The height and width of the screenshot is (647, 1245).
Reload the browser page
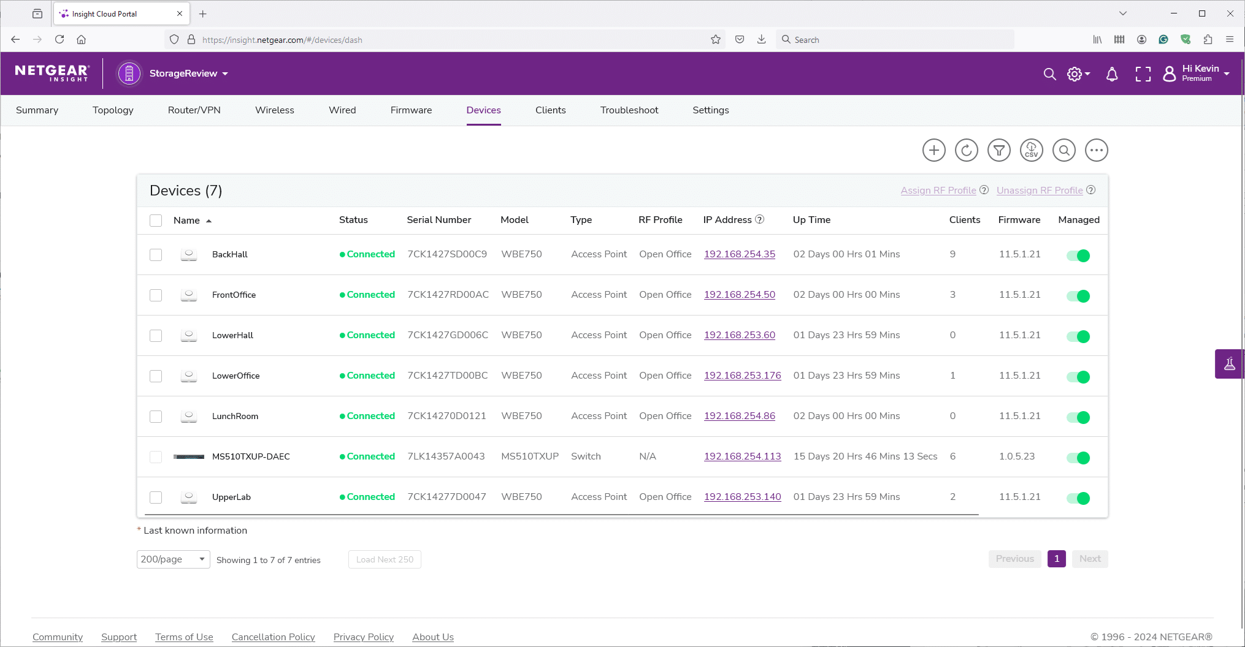tap(59, 39)
